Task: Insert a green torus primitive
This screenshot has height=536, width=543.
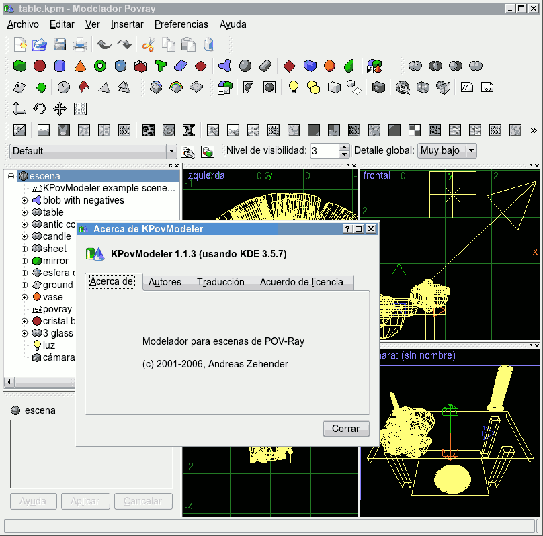Action: [100, 66]
